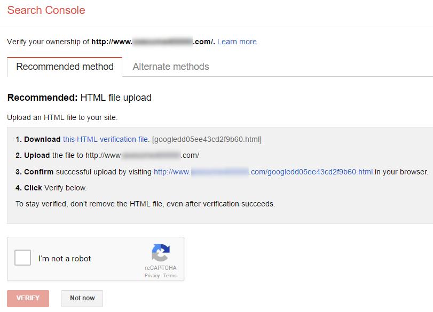Check the "I'm not a robot" checkbox
This screenshot has width=433, height=312.
[x=22, y=258]
